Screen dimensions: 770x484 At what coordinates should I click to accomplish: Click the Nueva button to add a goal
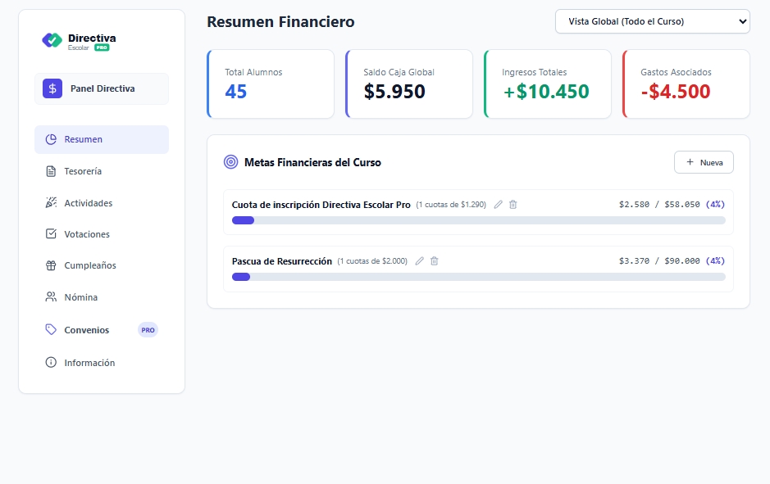(x=704, y=162)
